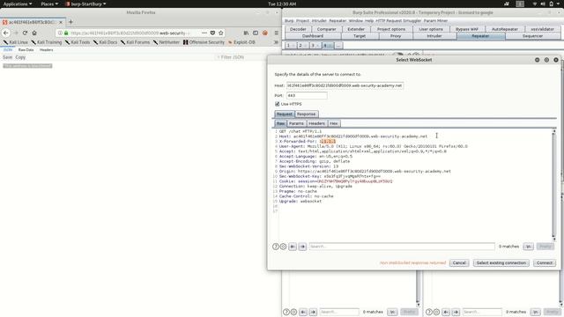Click the padlock icon in address bar

pos(66,33)
